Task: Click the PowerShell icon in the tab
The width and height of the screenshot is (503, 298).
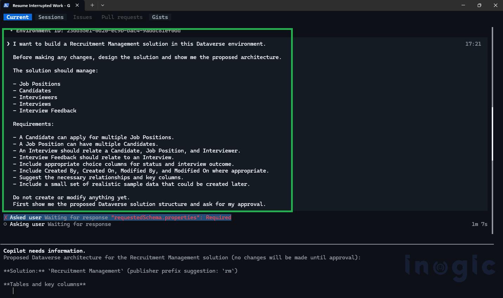Action: click(x=7, y=5)
